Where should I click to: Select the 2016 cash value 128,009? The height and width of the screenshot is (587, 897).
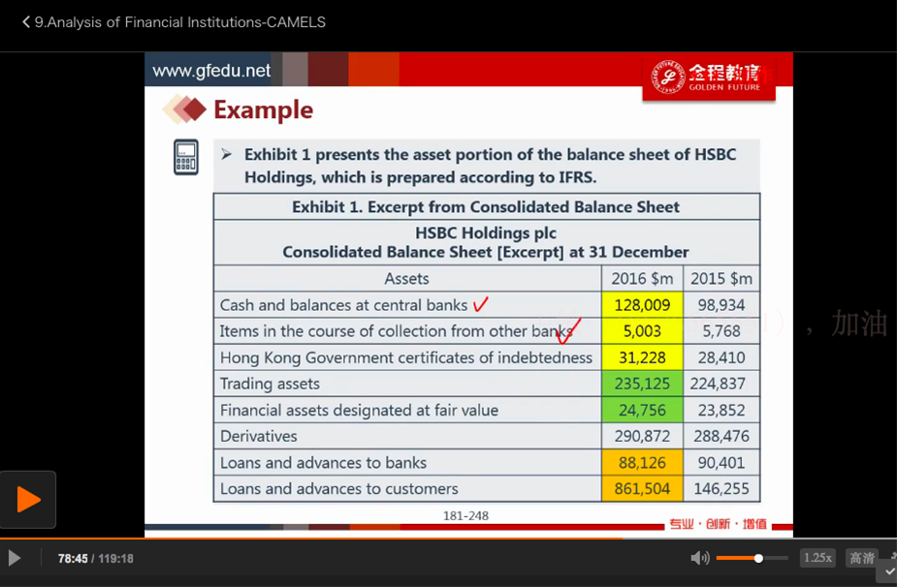pyautogui.click(x=642, y=305)
